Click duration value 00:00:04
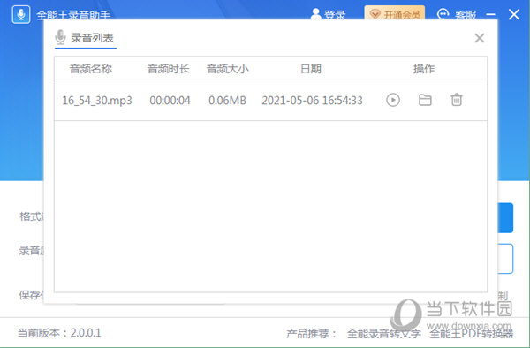 pos(170,101)
